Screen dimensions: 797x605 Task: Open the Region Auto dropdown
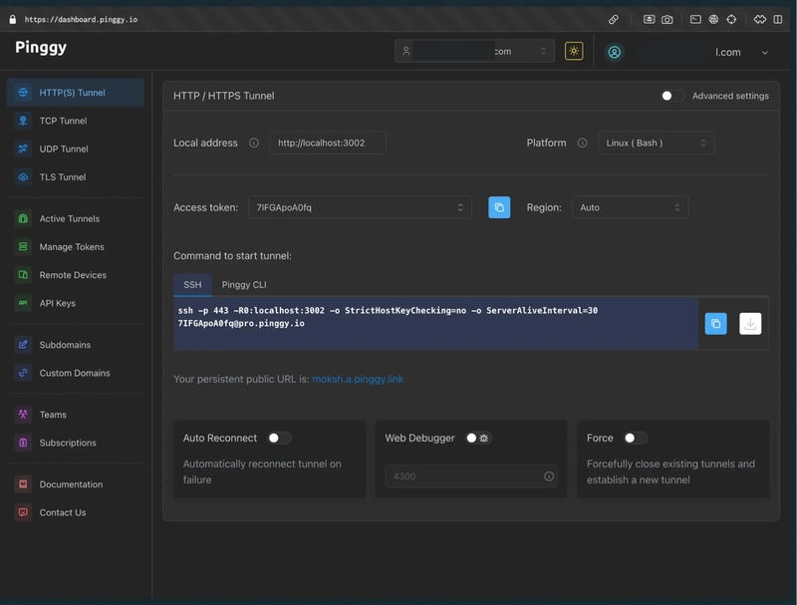[631, 207]
